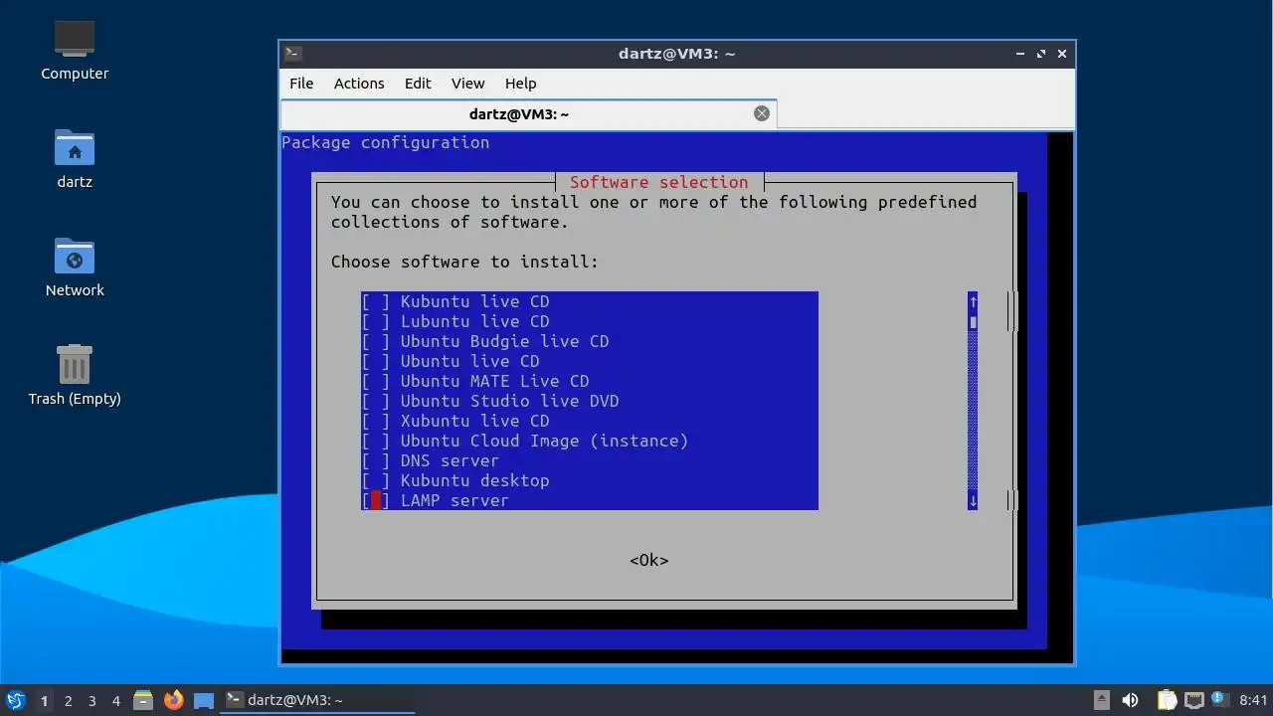Close the terminal window
1273x716 pixels.
click(x=1062, y=54)
